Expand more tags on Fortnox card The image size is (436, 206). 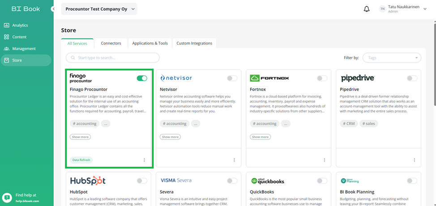coord(286,123)
